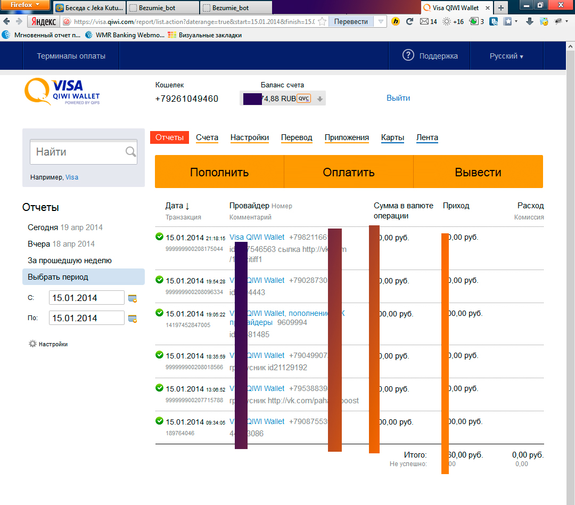Open WMR Banking Webmo bookmark
Viewport: 575px width, 505px height.
(x=125, y=35)
